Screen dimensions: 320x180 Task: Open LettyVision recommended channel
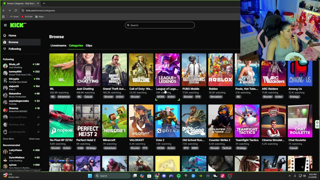pyautogui.click(x=21, y=151)
